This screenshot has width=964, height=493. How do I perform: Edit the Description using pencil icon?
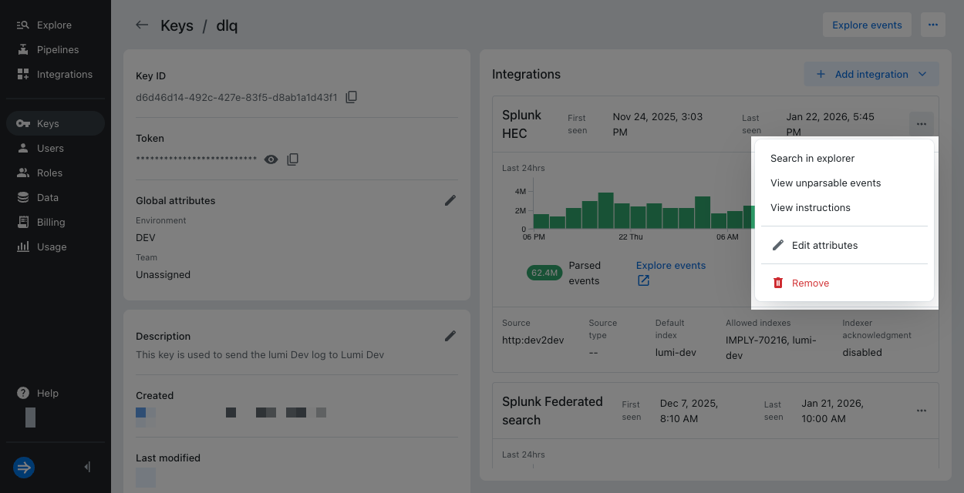click(450, 336)
